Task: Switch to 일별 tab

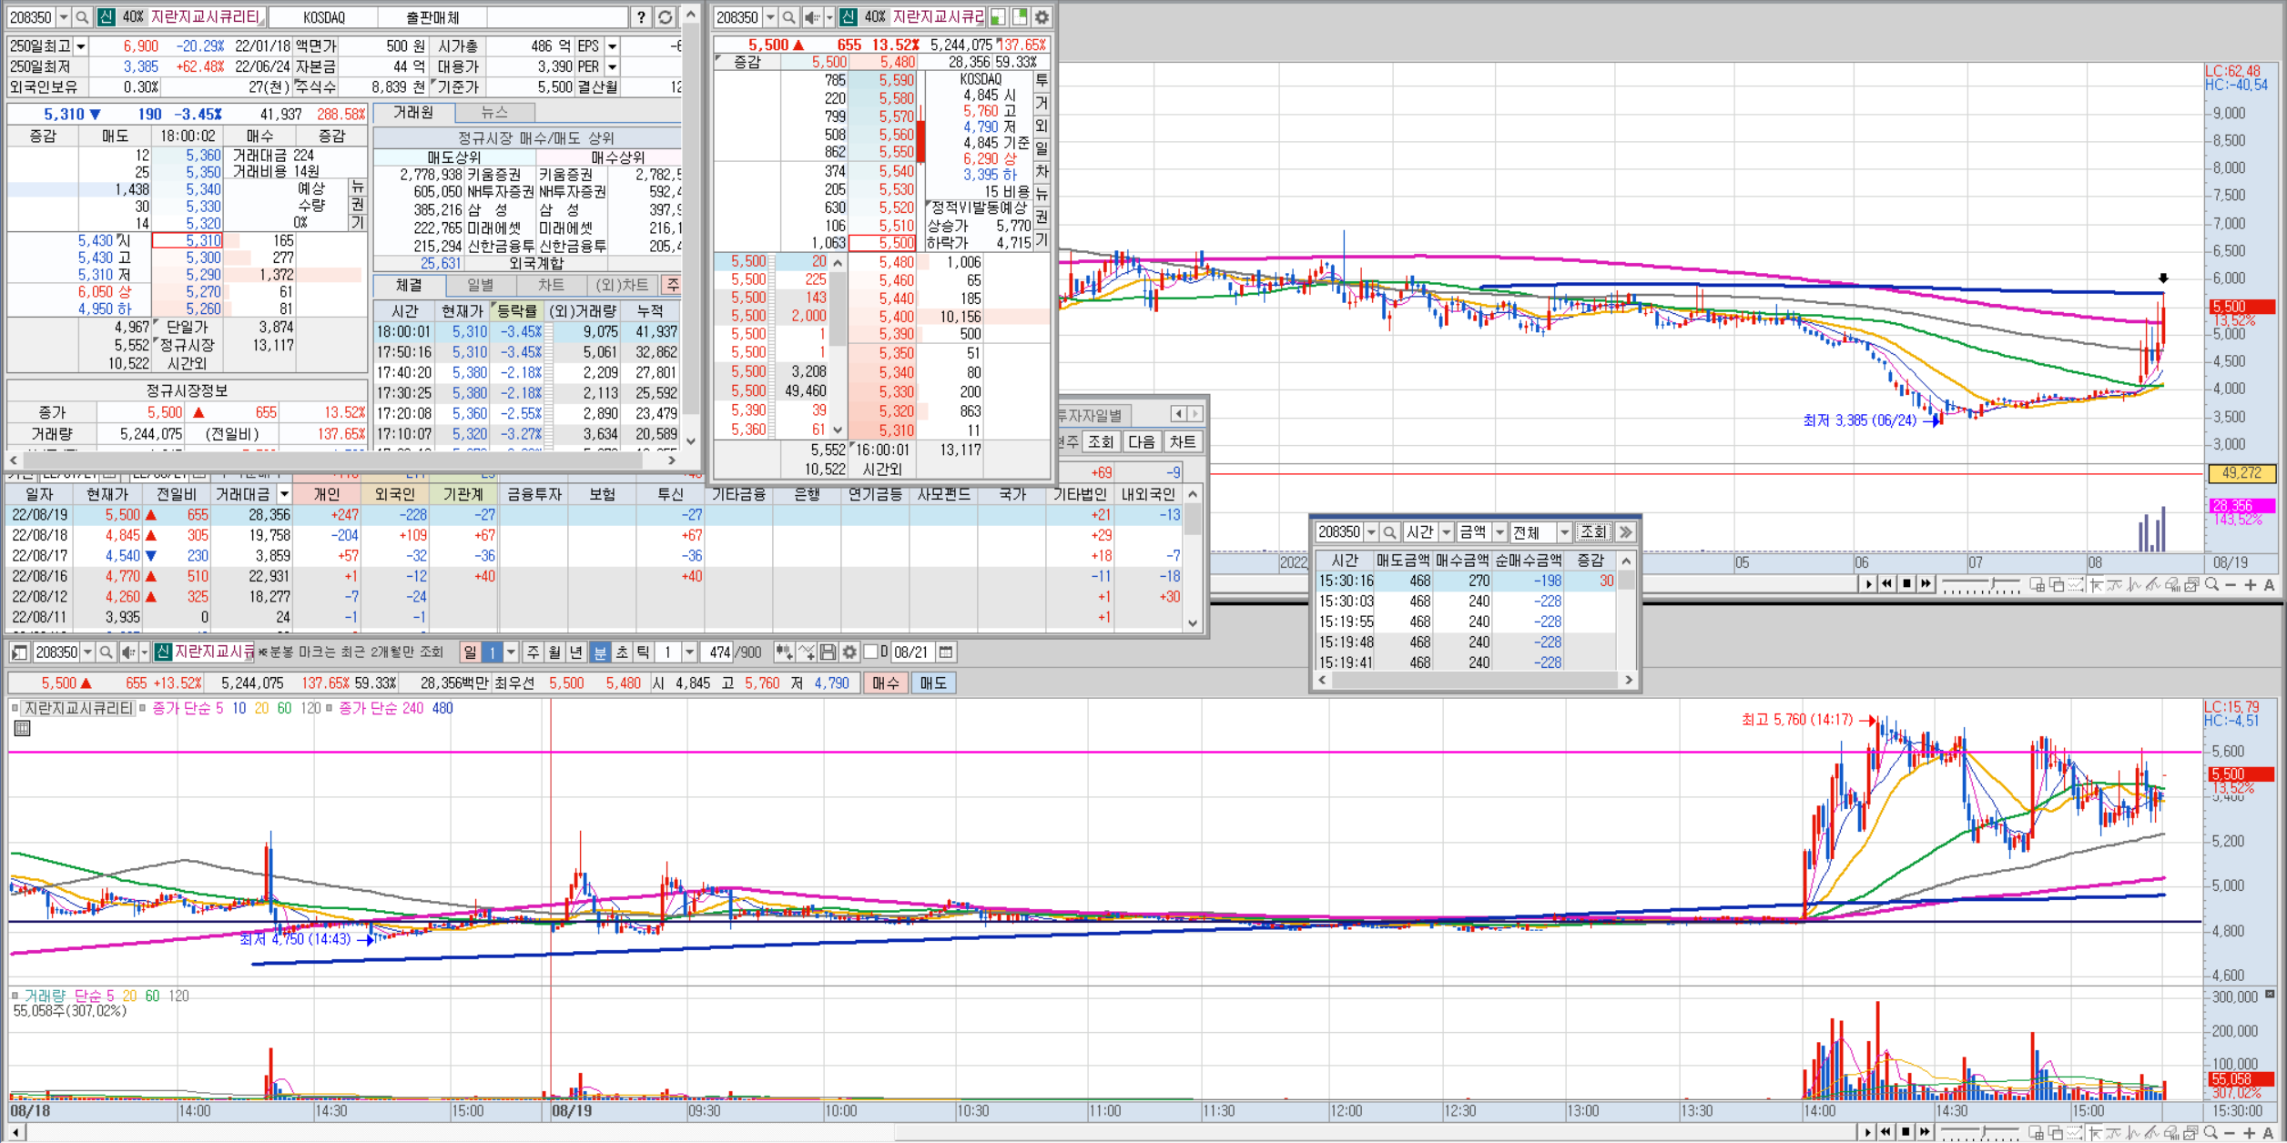Action: [x=480, y=285]
